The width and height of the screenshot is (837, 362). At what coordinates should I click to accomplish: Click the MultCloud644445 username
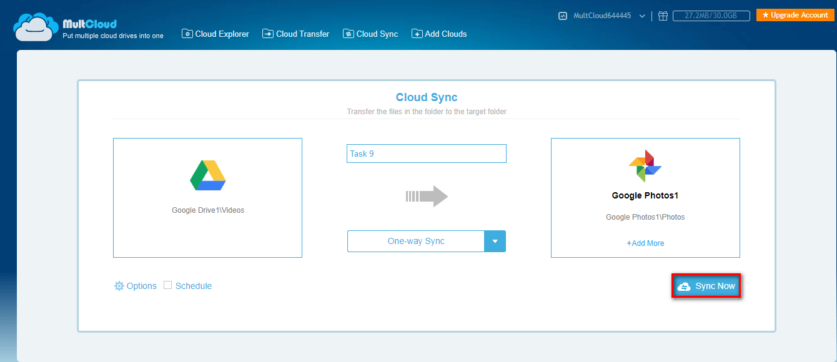click(602, 16)
